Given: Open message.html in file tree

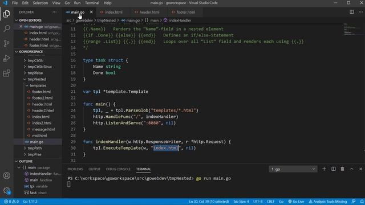Looking at the screenshot, I should coord(43,129).
